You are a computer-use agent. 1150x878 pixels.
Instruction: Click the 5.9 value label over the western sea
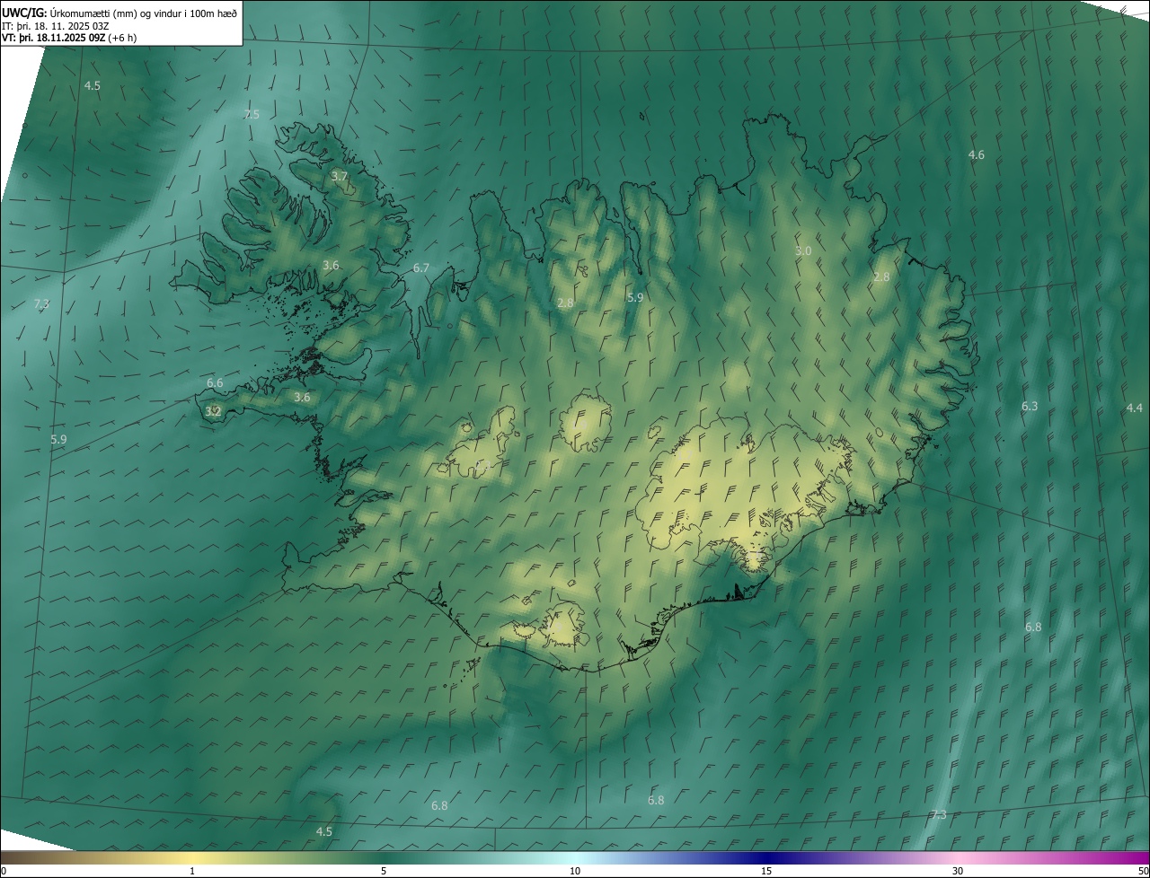pos(58,439)
